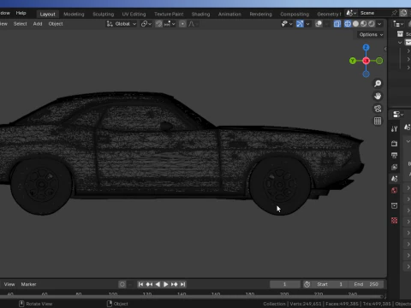This screenshot has width=411, height=308.
Task: Select wireframe viewport shading
Action: (348, 24)
